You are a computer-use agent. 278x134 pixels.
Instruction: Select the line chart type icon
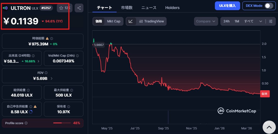click(x=131, y=21)
